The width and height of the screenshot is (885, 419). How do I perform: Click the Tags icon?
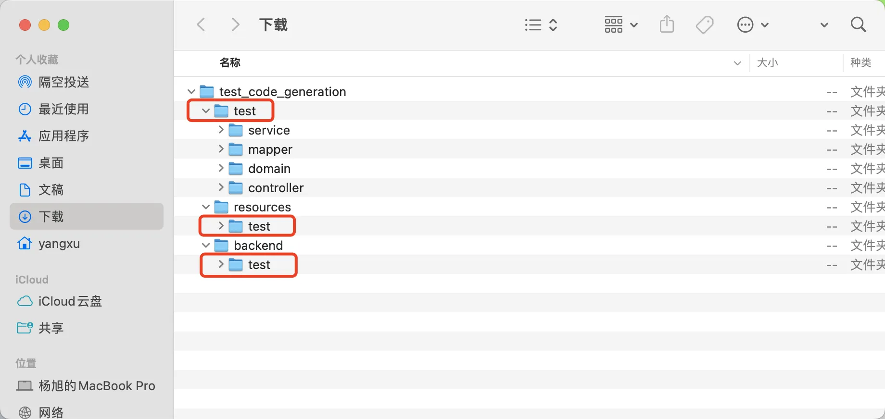click(x=705, y=25)
